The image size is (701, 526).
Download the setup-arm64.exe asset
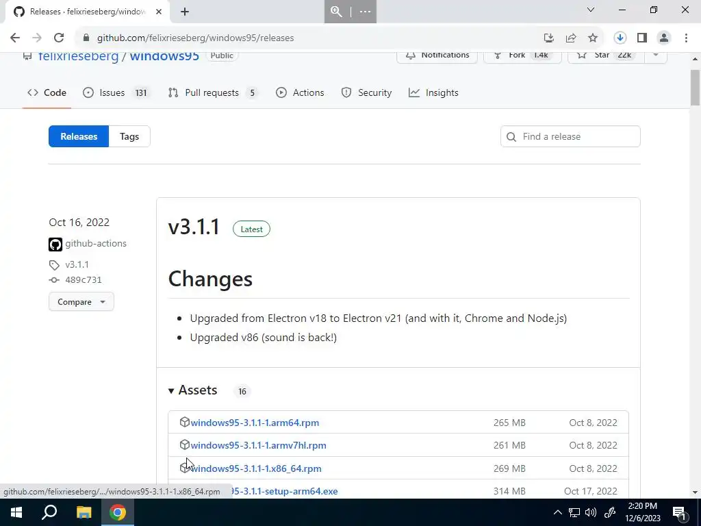click(x=285, y=491)
